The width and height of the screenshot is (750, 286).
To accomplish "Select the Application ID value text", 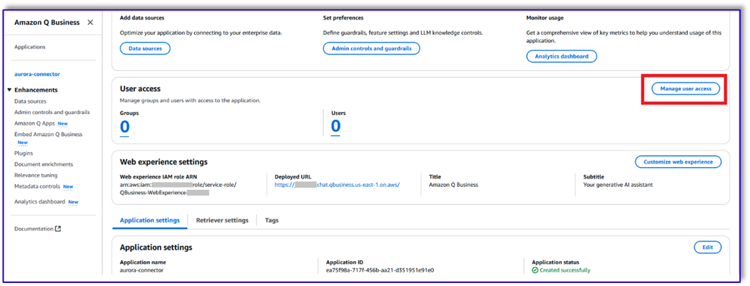I will click(x=380, y=270).
